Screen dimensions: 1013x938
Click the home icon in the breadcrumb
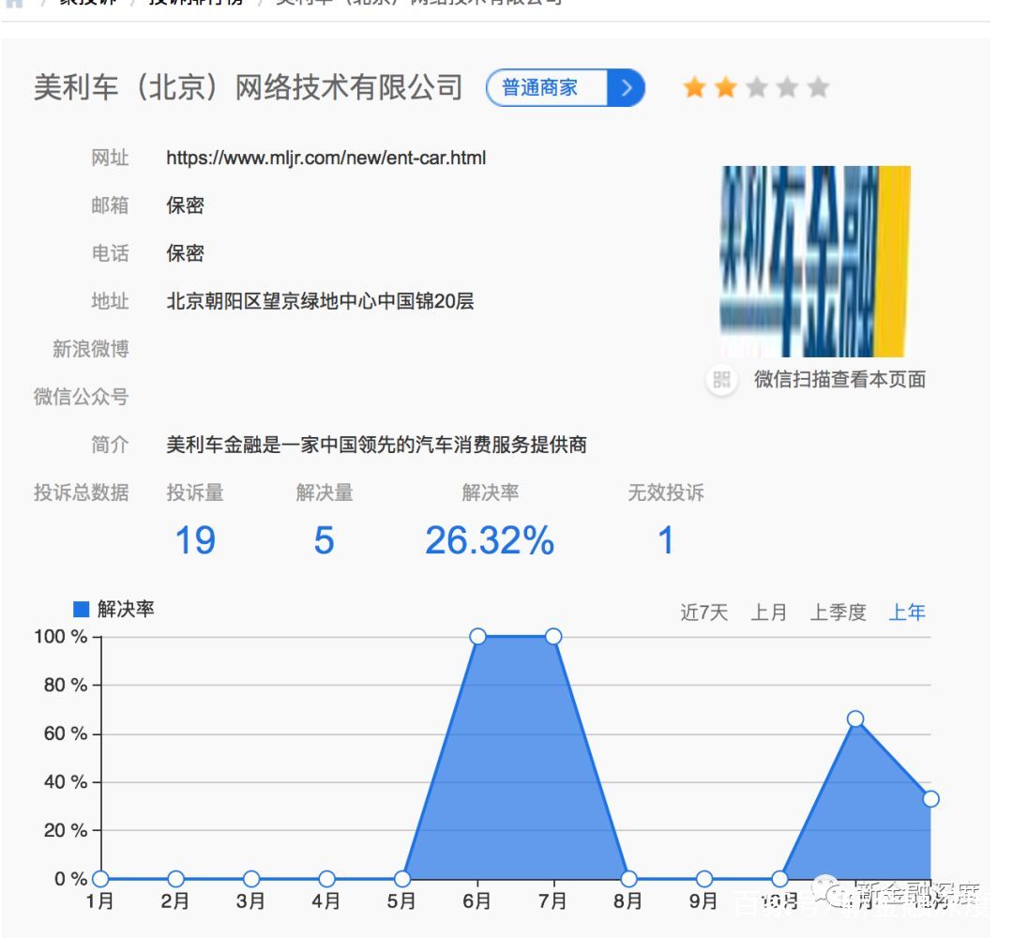coord(12,2)
